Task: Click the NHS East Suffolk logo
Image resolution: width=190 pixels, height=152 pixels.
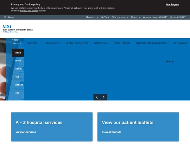Action: (18, 29)
